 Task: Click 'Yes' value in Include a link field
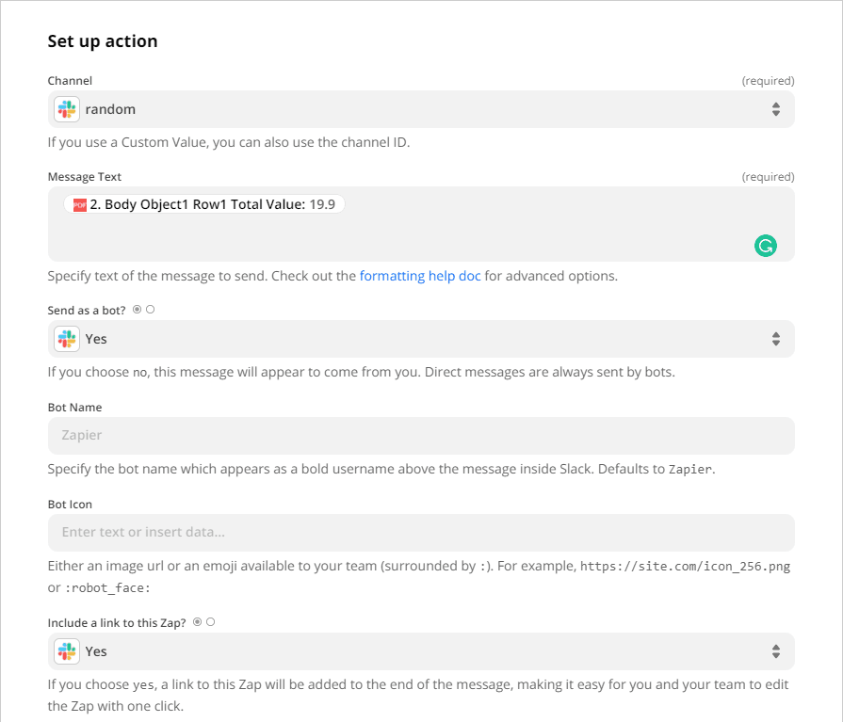tap(96, 651)
